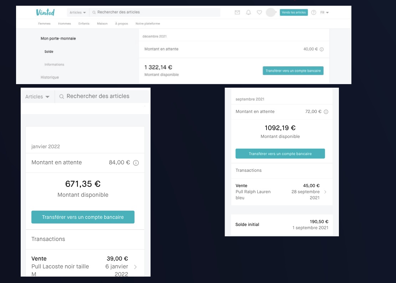Transfer 671,35 € to bank account

(83, 217)
